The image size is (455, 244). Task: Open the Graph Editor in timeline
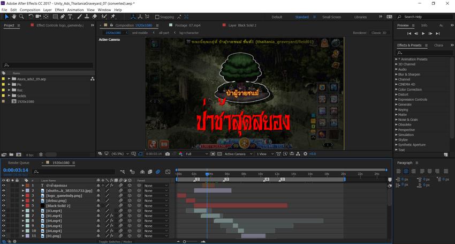coord(168,172)
